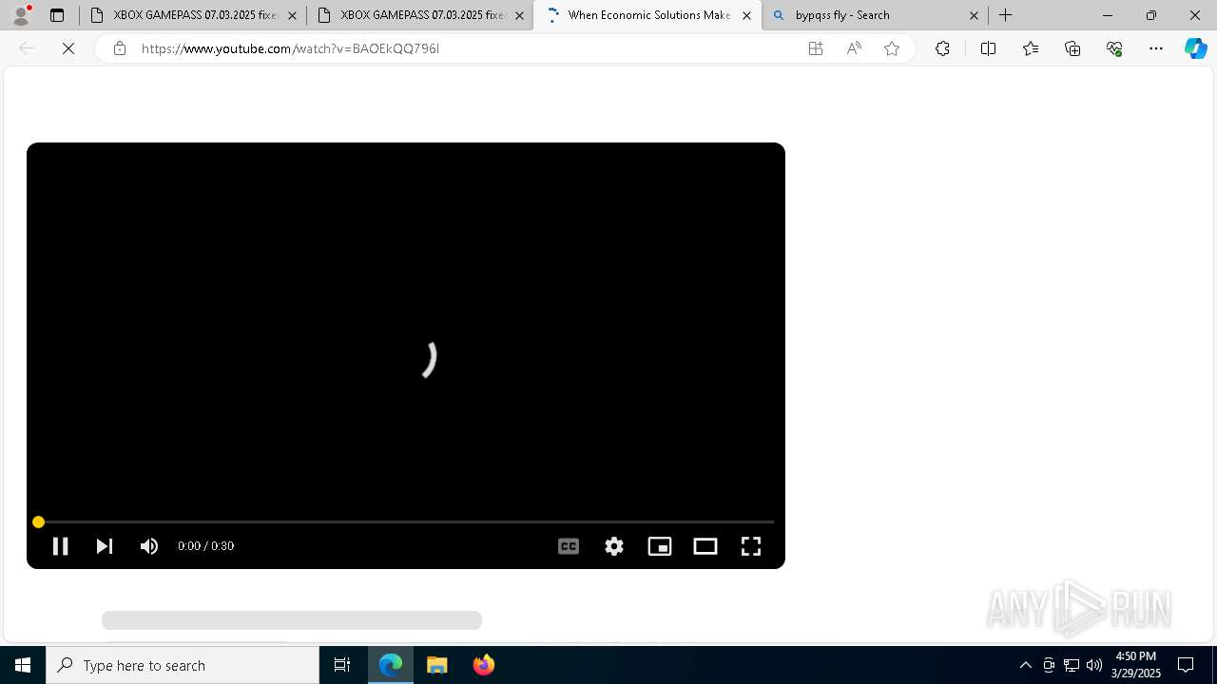View site information lock icon
Screen dimensions: 1217x684
(120, 48)
